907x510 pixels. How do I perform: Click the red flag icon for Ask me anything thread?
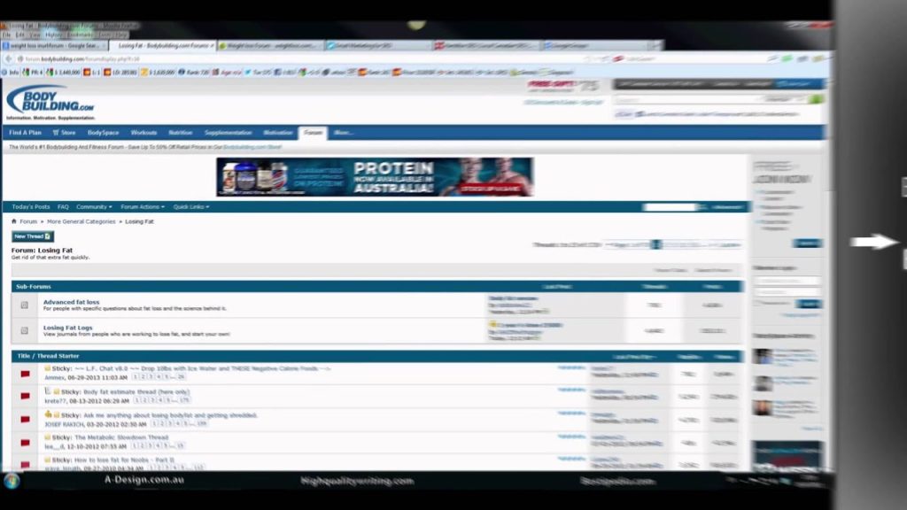point(25,419)
